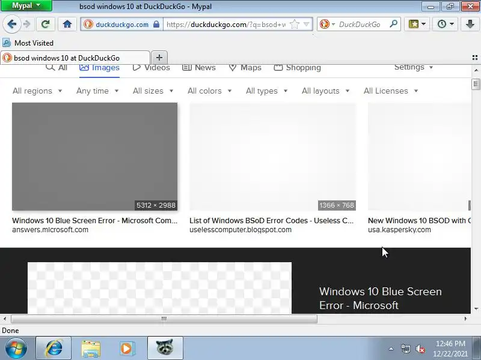Expand the All layouts filter
Screen dimensions: 481x360
(325, 91)
